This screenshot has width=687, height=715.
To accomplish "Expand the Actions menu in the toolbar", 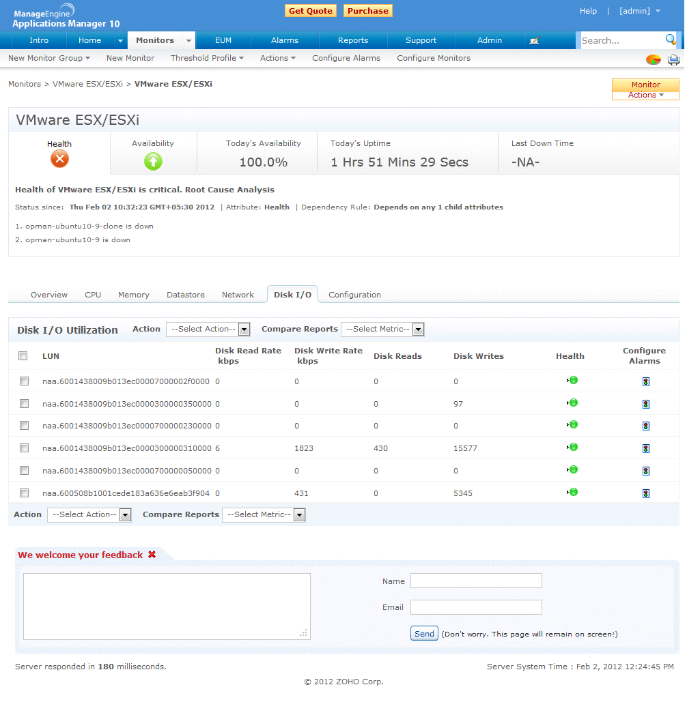I will [x=278, y=58].
